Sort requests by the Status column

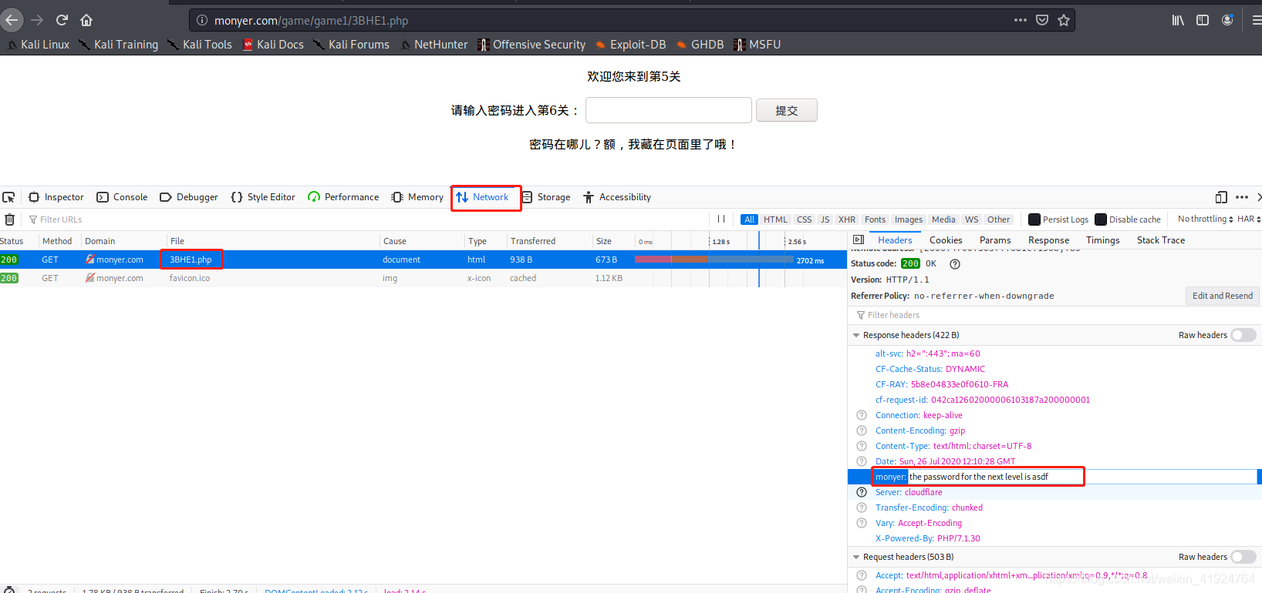point(18,241)
